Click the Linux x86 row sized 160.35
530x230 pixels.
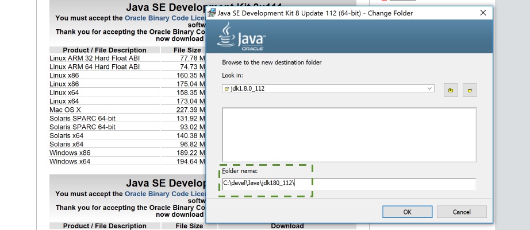[x=127, y=75]
